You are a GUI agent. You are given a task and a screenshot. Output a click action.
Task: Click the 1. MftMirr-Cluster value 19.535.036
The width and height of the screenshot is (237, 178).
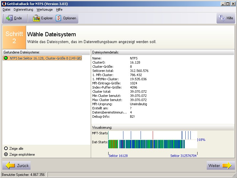(138, 79)
